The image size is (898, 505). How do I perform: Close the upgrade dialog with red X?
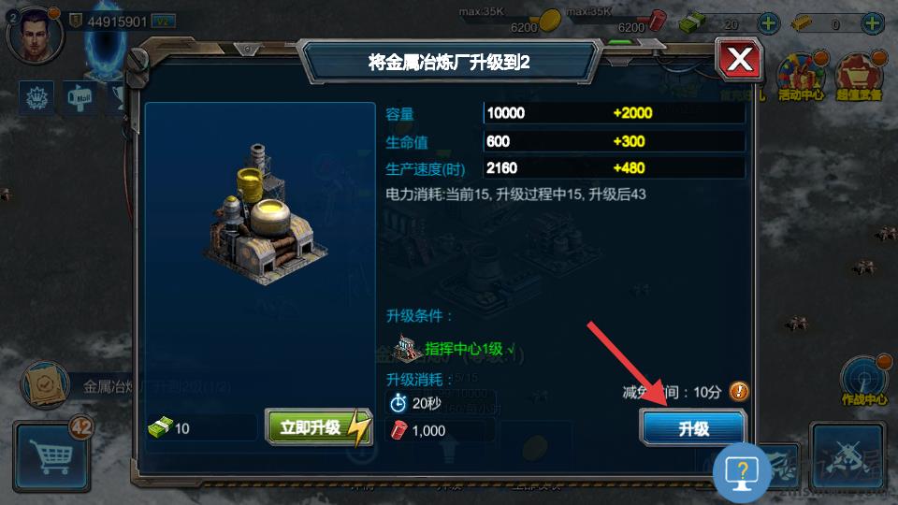739,59
